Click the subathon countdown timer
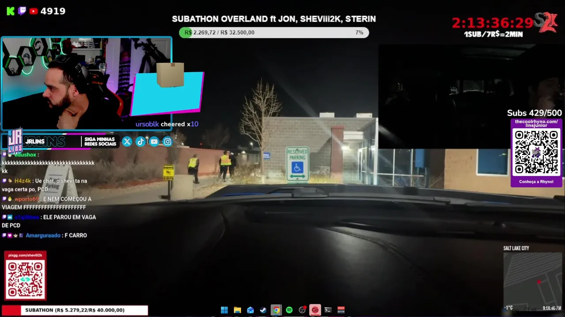 coord(493,23)
